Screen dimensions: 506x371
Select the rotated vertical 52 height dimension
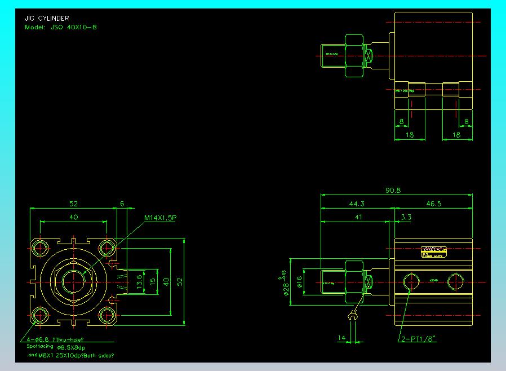[x=180, y=282]
